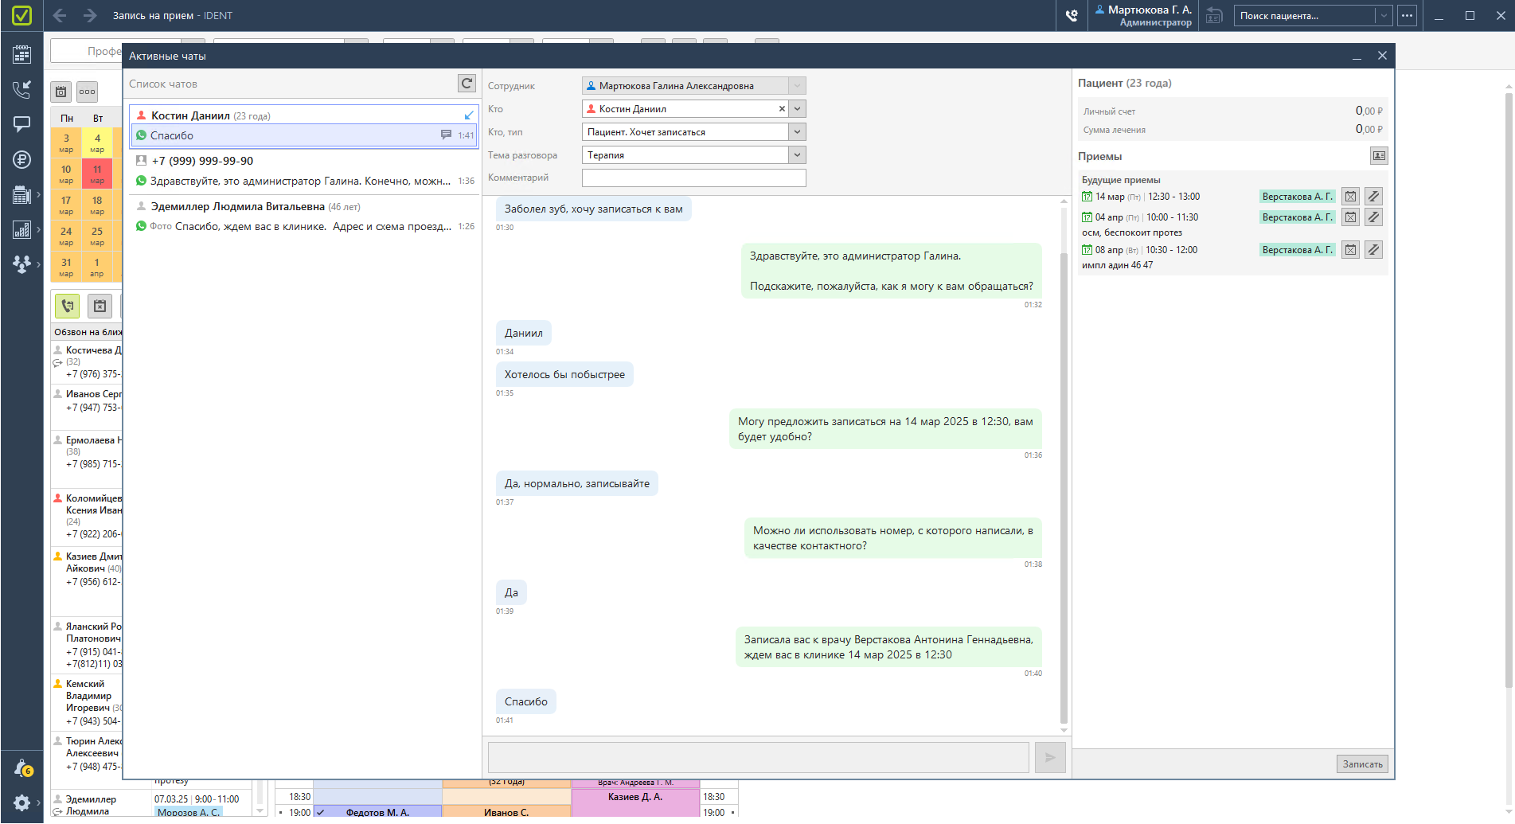The height and width of the screenshot is (824, 1515).
Task: Select chat with +7 (999) 999-99-90
Action: pos(304,171)
